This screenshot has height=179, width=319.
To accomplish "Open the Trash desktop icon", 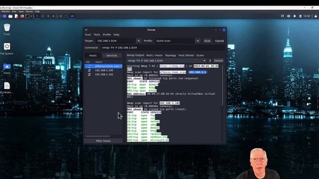I will pyautogui.click(x=6, y=29).
